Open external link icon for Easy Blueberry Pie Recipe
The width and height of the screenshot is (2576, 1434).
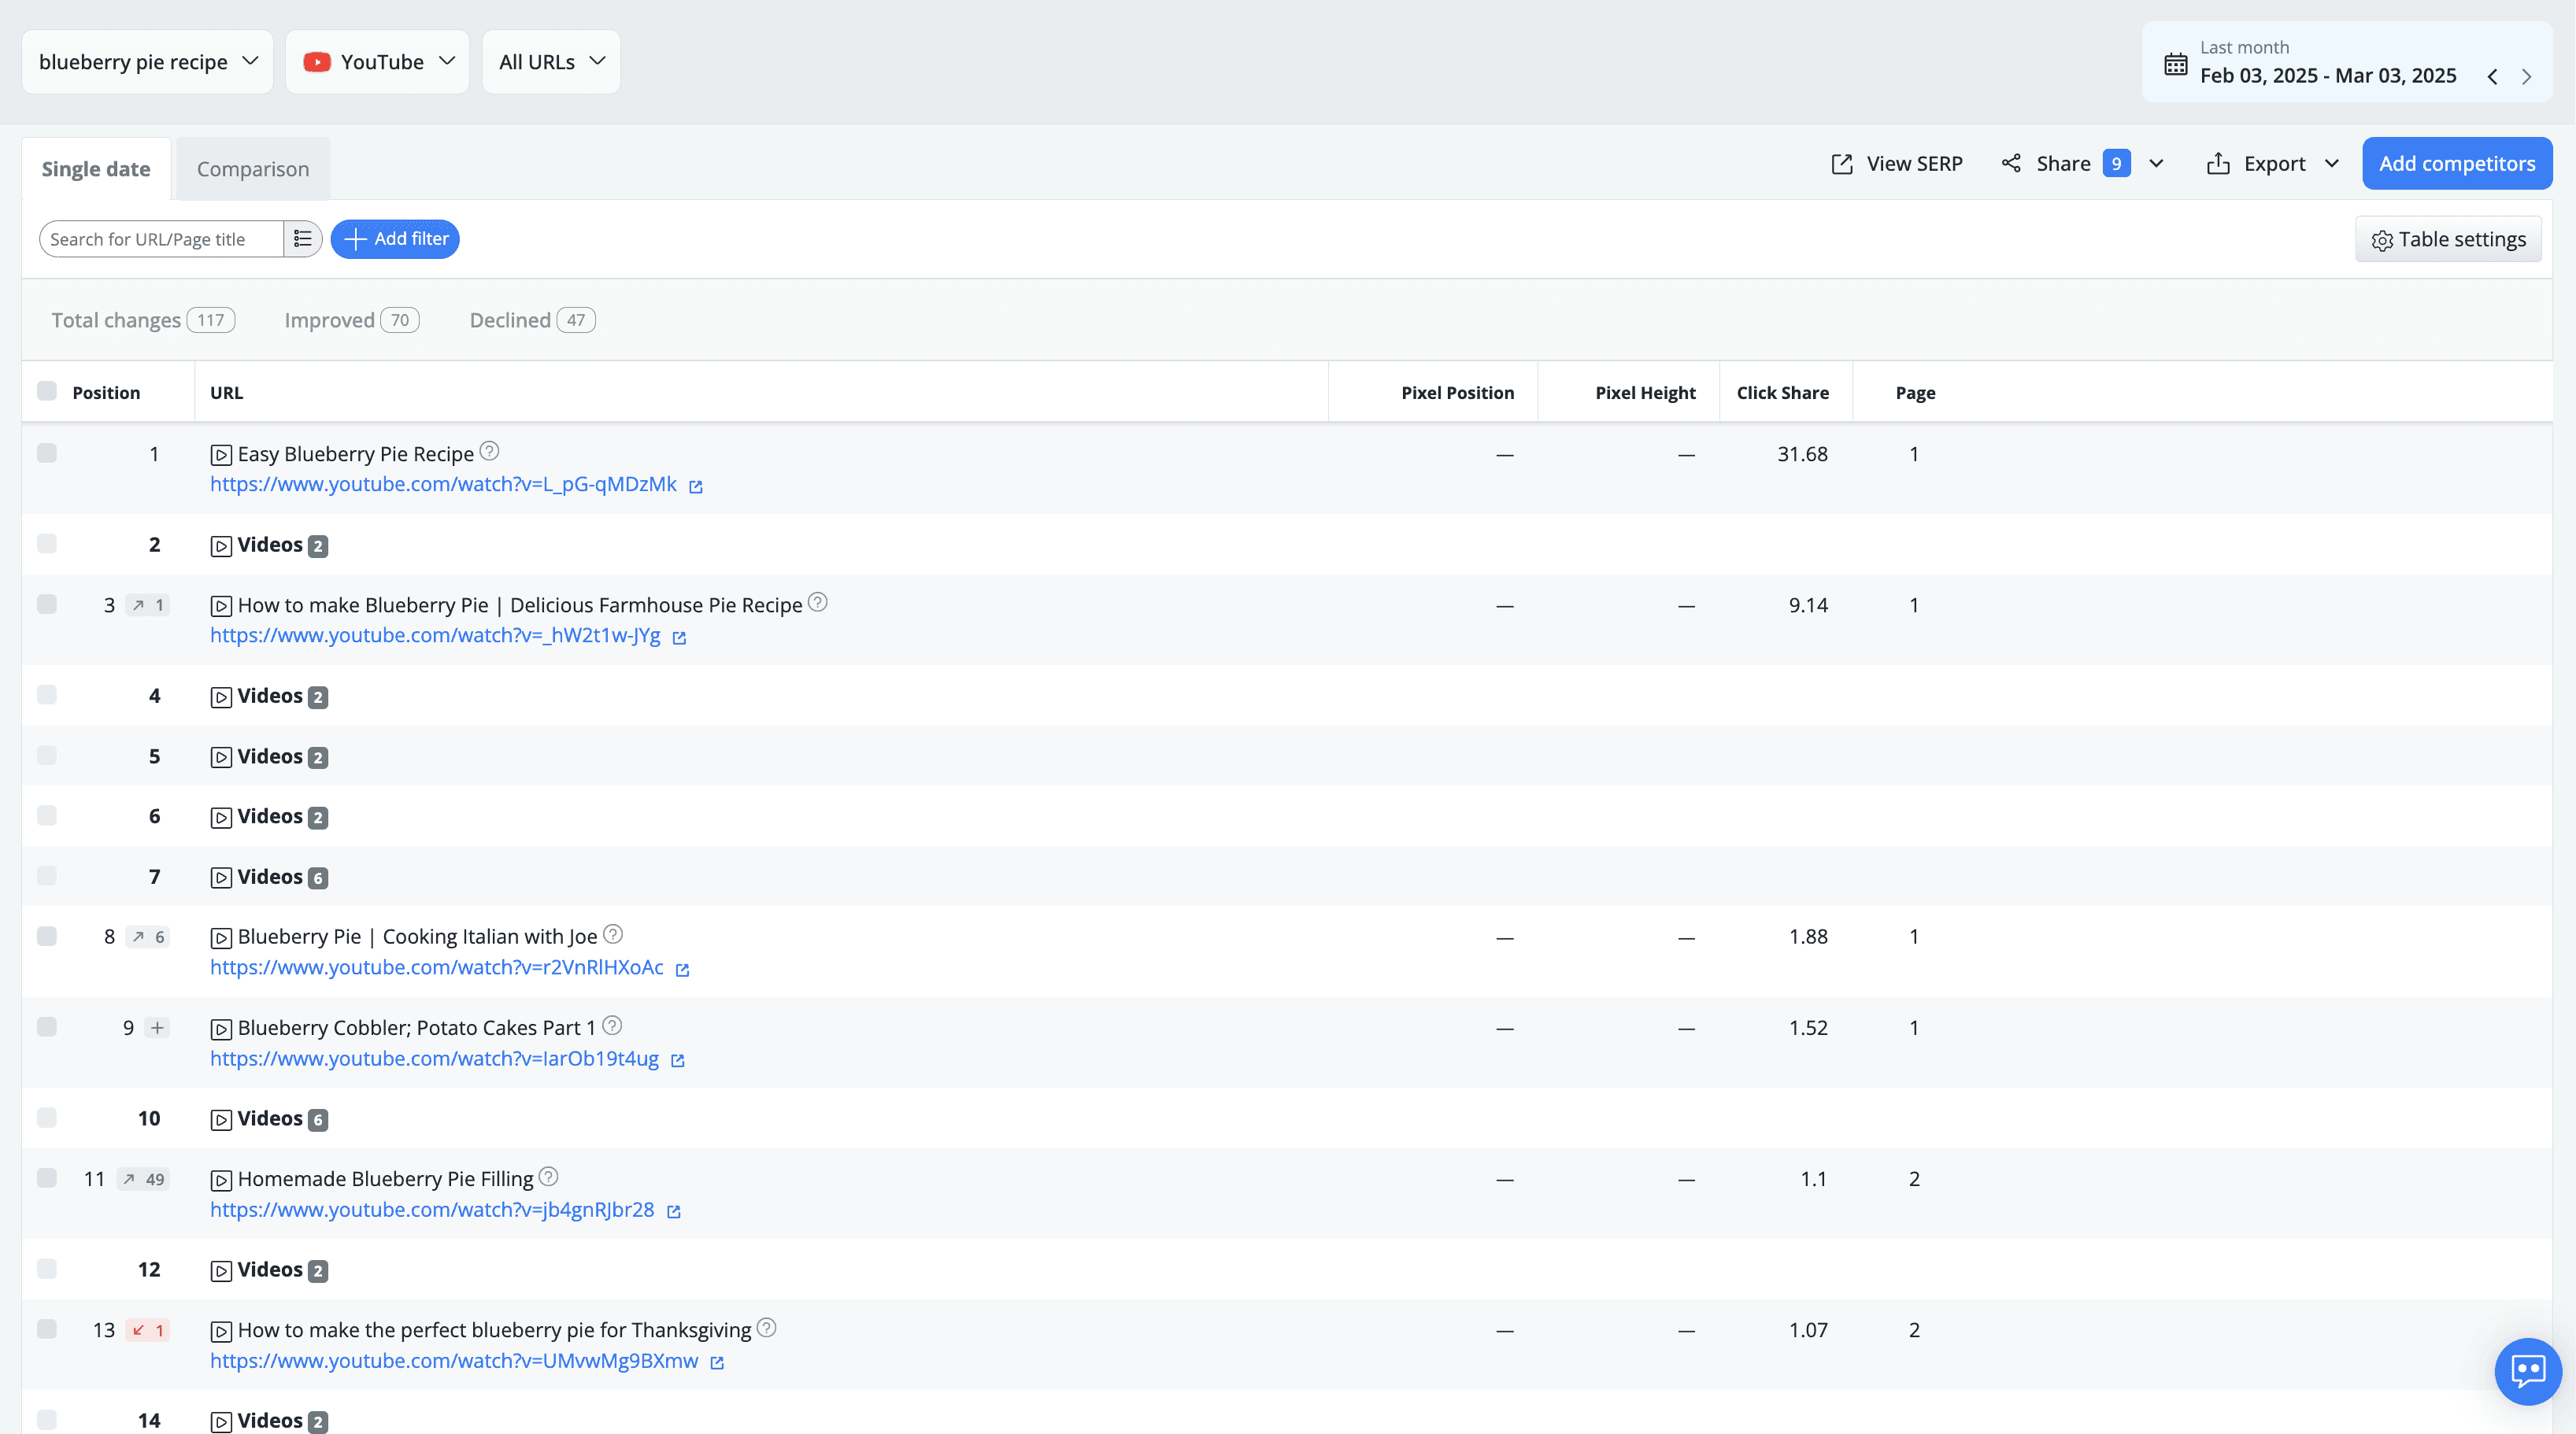696,486
